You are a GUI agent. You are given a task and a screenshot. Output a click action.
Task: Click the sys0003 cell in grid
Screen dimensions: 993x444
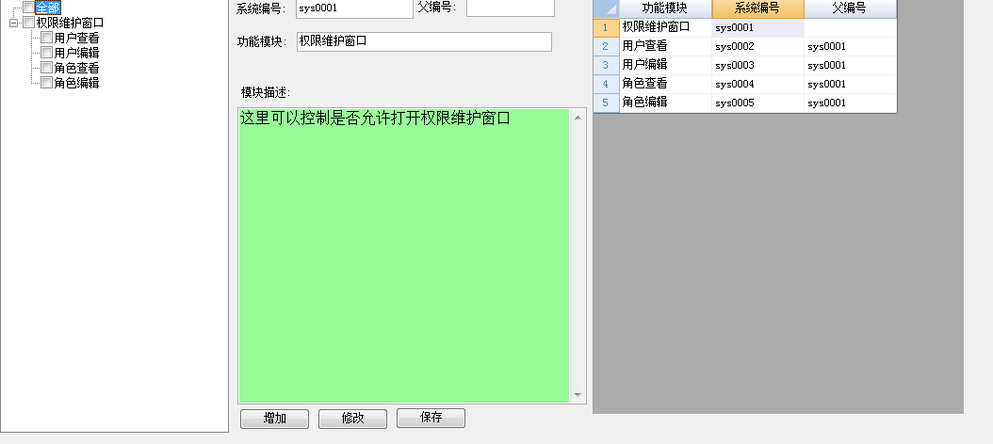click(758, 66)
